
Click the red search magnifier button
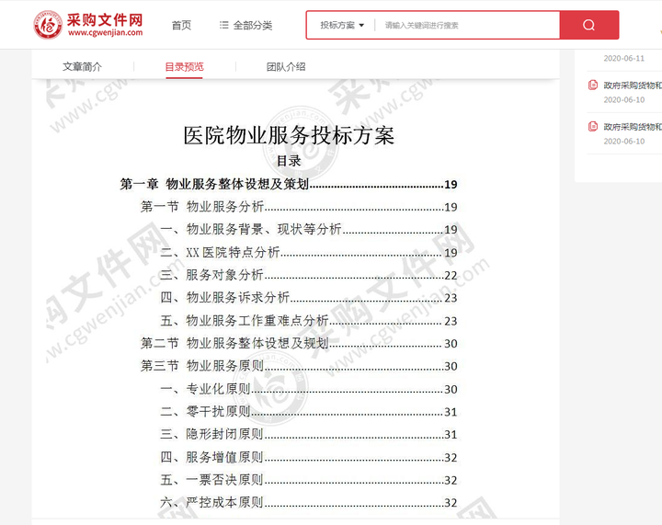point(589,26)
